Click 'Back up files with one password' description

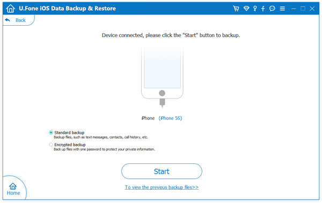[104, 149]
